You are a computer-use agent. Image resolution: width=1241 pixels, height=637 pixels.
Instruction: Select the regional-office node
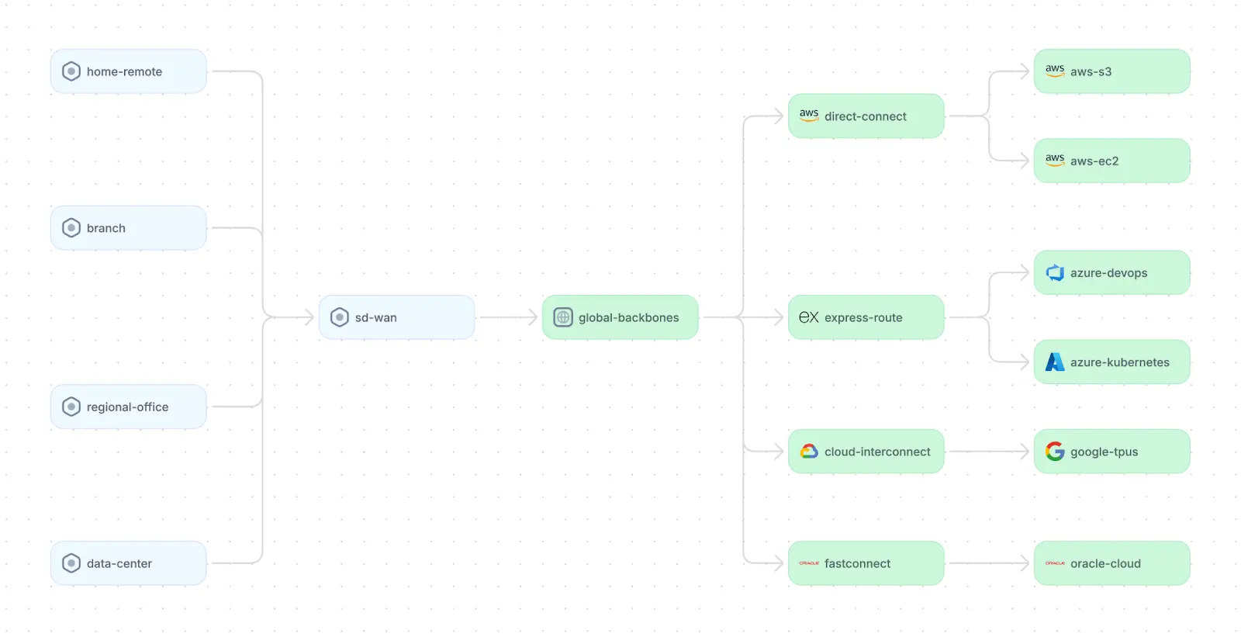click(x=129, y=407)
